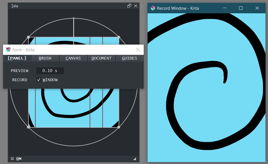Click the spiral image in Record Window
This screenshot has height=164, width=268.
point(206,88)
